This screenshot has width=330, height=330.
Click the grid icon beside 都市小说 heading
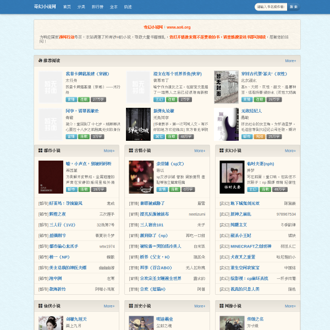point(40,151)
